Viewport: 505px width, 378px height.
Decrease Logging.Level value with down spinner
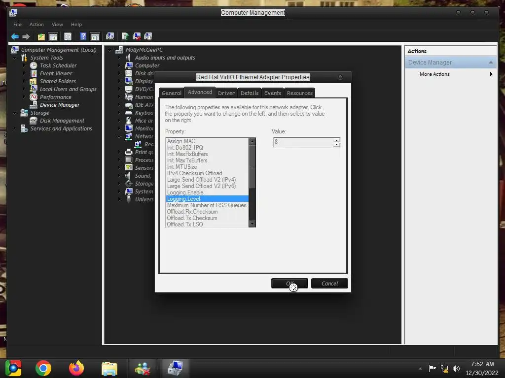click(x=336, y=145)
